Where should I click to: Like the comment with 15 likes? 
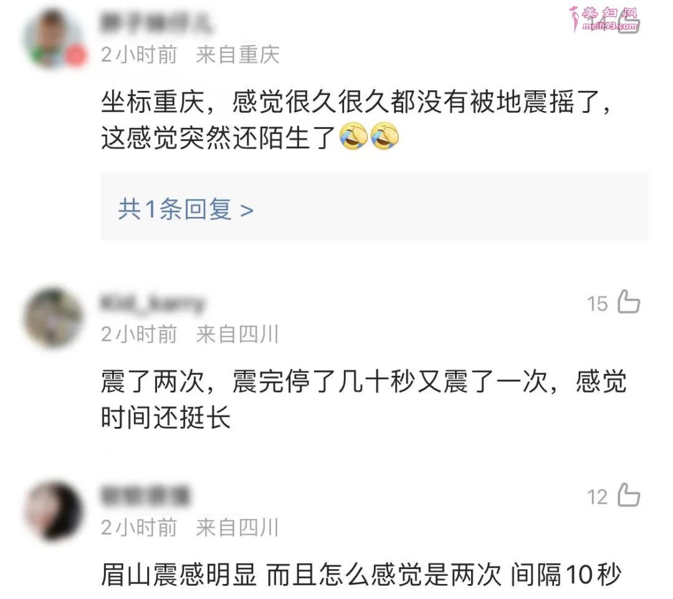tap(629, 302)
